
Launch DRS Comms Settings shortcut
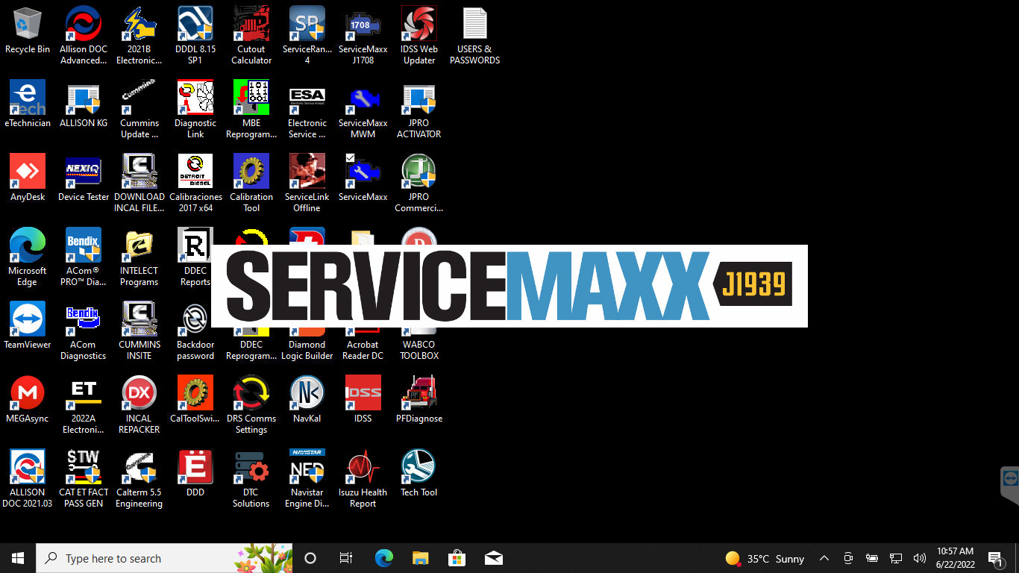tap(251, 404)
